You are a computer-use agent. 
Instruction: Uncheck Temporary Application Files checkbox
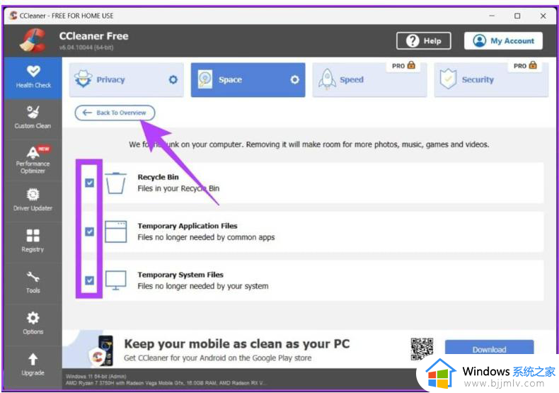coord(89,232)
